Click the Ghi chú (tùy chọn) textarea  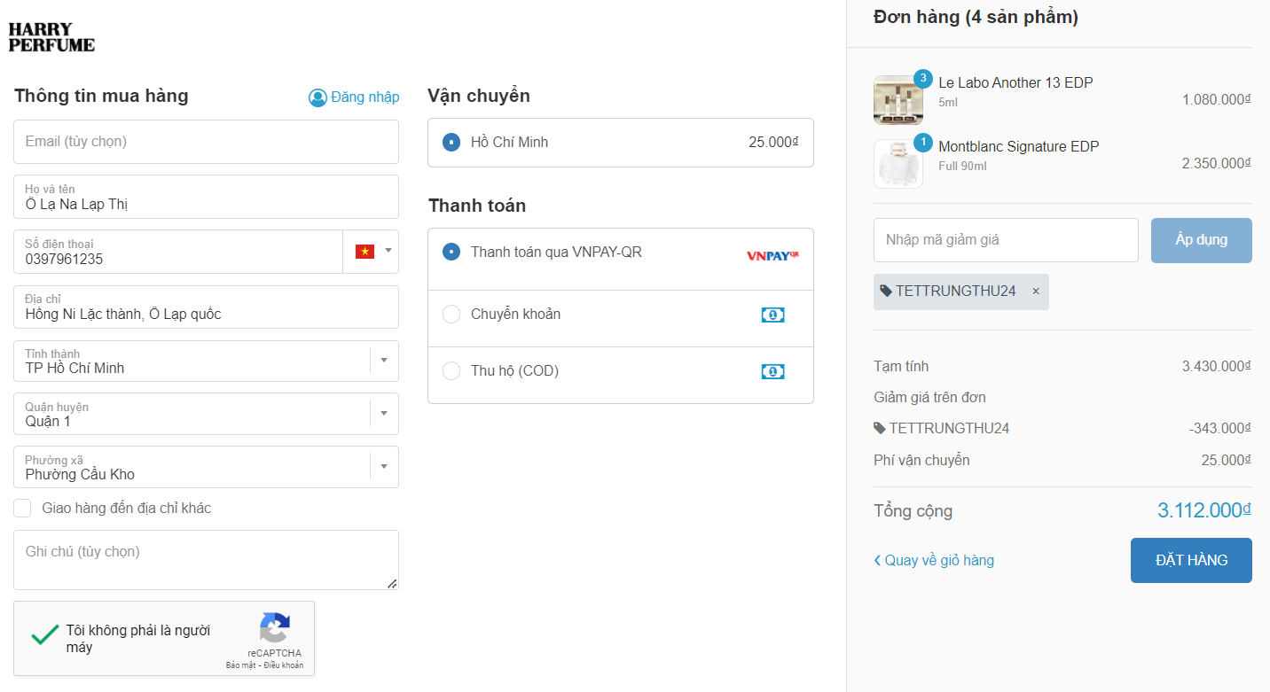tap(206, 560)
